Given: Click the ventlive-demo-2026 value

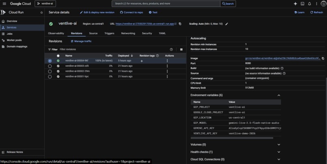Looking at the screenshot, I should pos(242,134).
